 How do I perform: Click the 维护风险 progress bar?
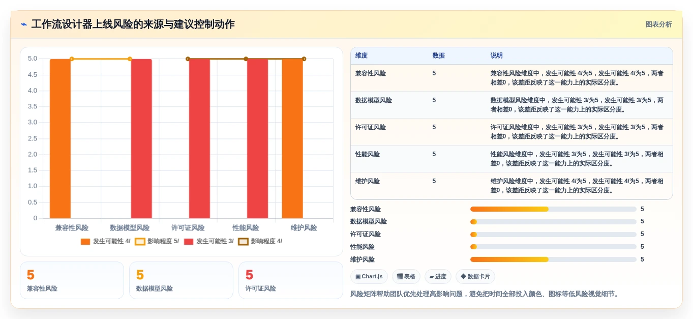click(553, 259)
